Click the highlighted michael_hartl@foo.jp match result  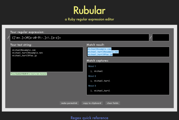(100, 55)
